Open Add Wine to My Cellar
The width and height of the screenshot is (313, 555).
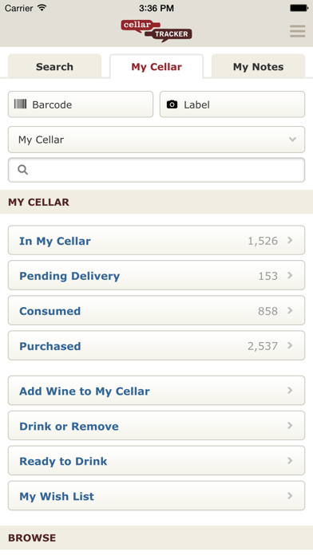point(156,391)
